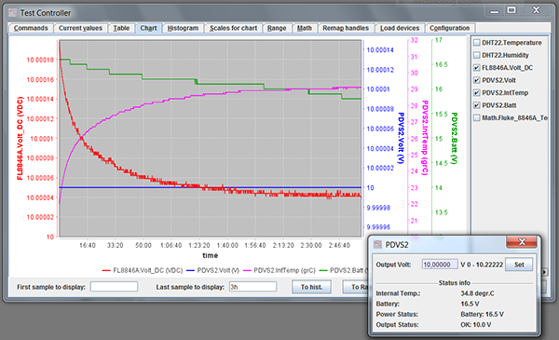Click the PDVS2.IntTemp (grC) legend entry
Viewport: 559px width, 340px height.
point(279,270)
